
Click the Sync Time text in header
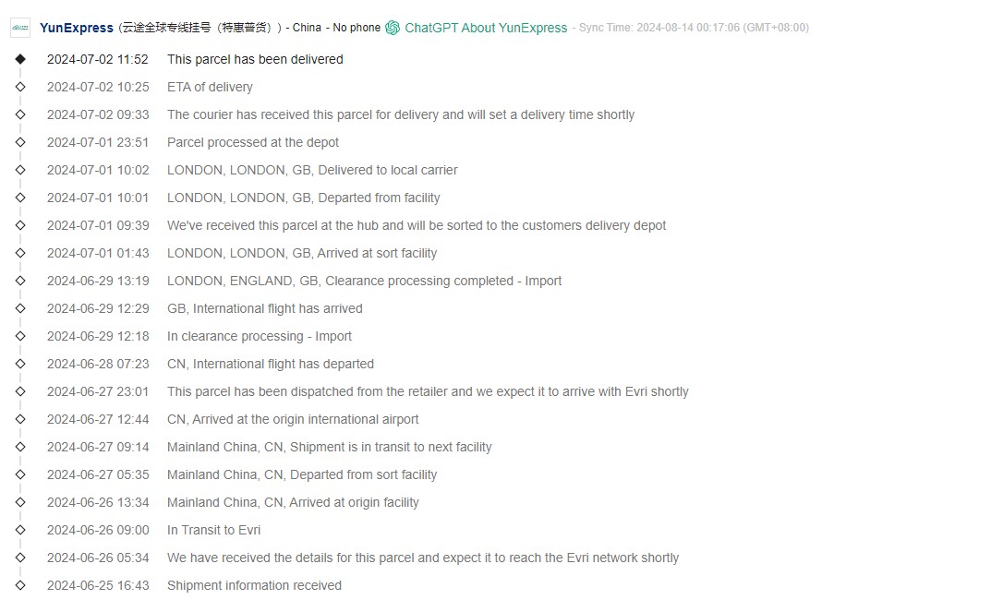[693, 28]
